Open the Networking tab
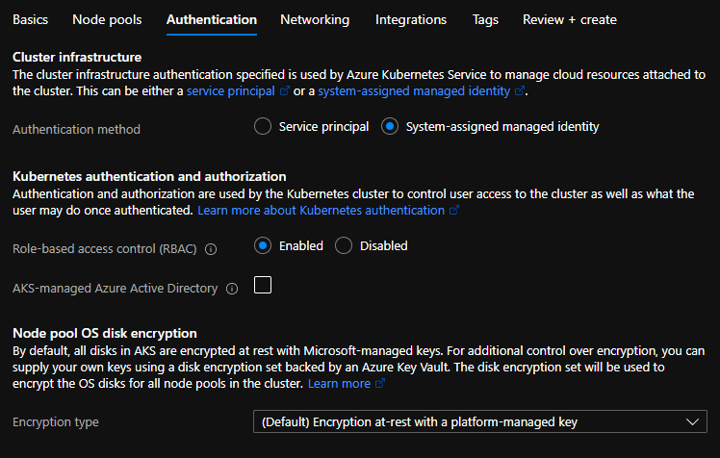Viewport: 720px width, 458px height. pos(315,20)
